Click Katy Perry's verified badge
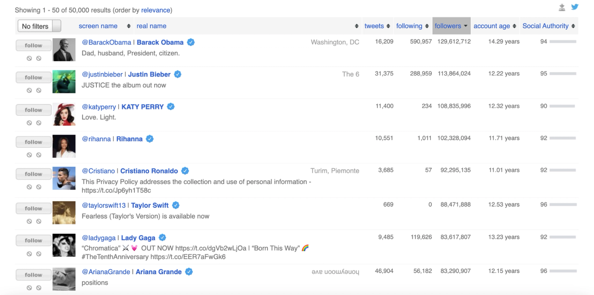 171,106
